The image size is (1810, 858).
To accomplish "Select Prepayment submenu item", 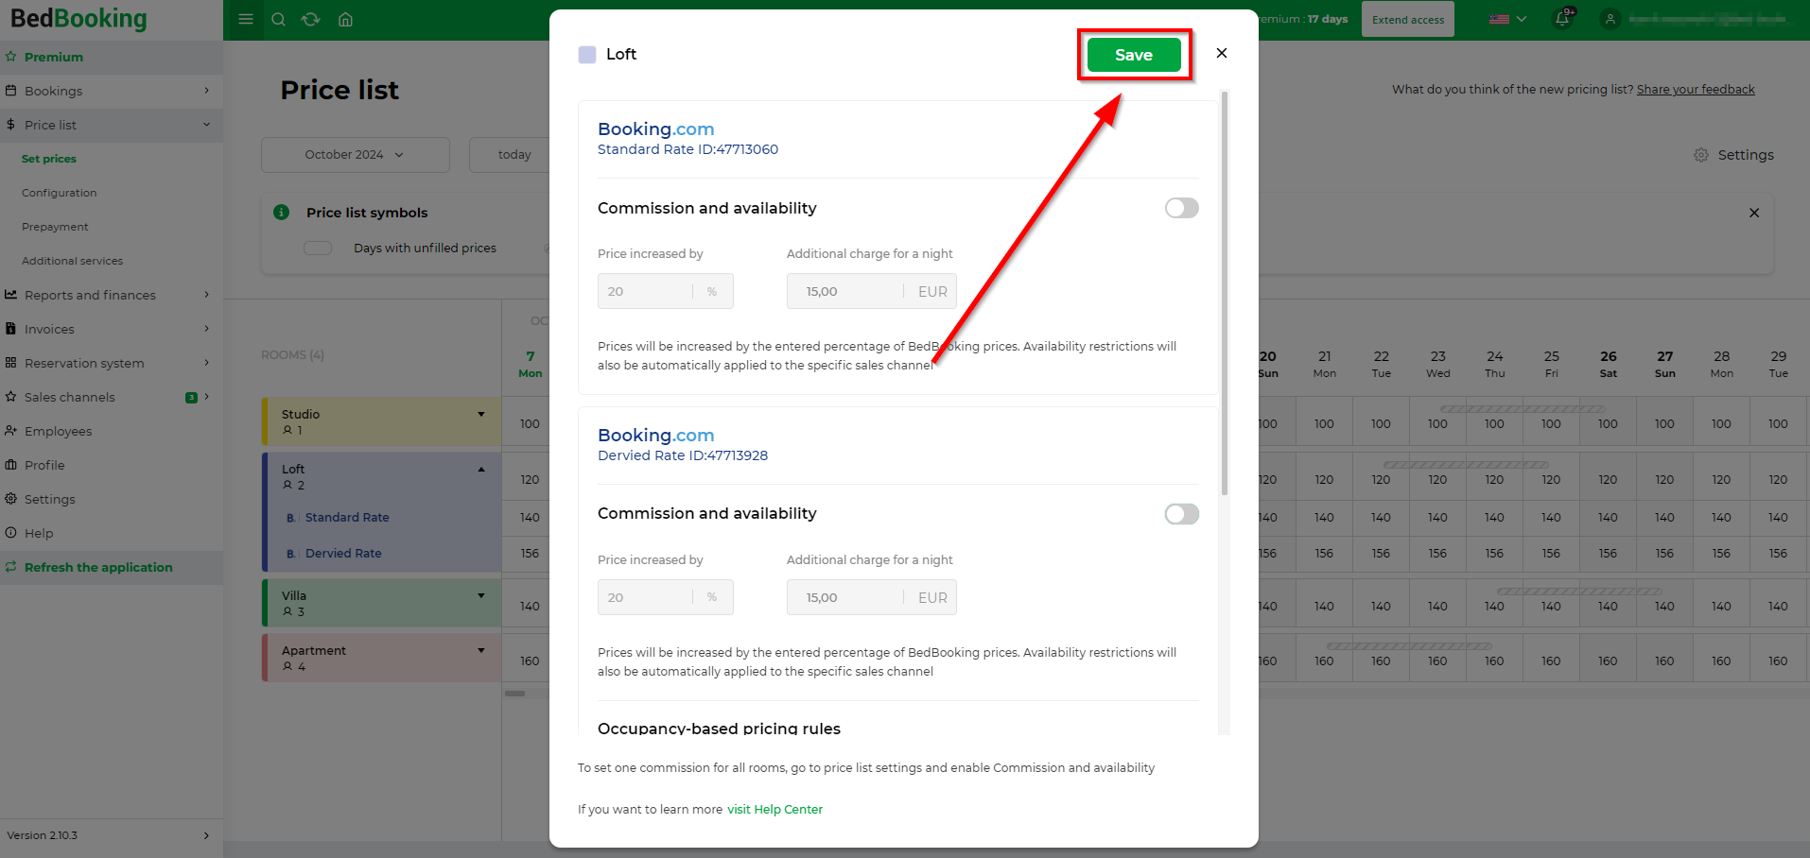I will pyautogui.click(x=55, y=227).
